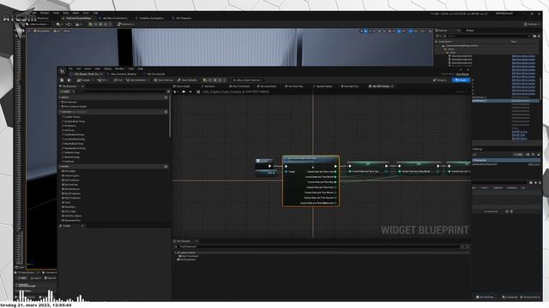The height and width of the screenshot is (308, 549).
Task: Navigate back in graph history
Action: [184, 92]
